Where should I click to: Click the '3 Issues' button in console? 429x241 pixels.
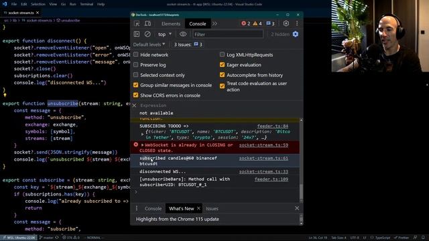click(x=188, y=44)
